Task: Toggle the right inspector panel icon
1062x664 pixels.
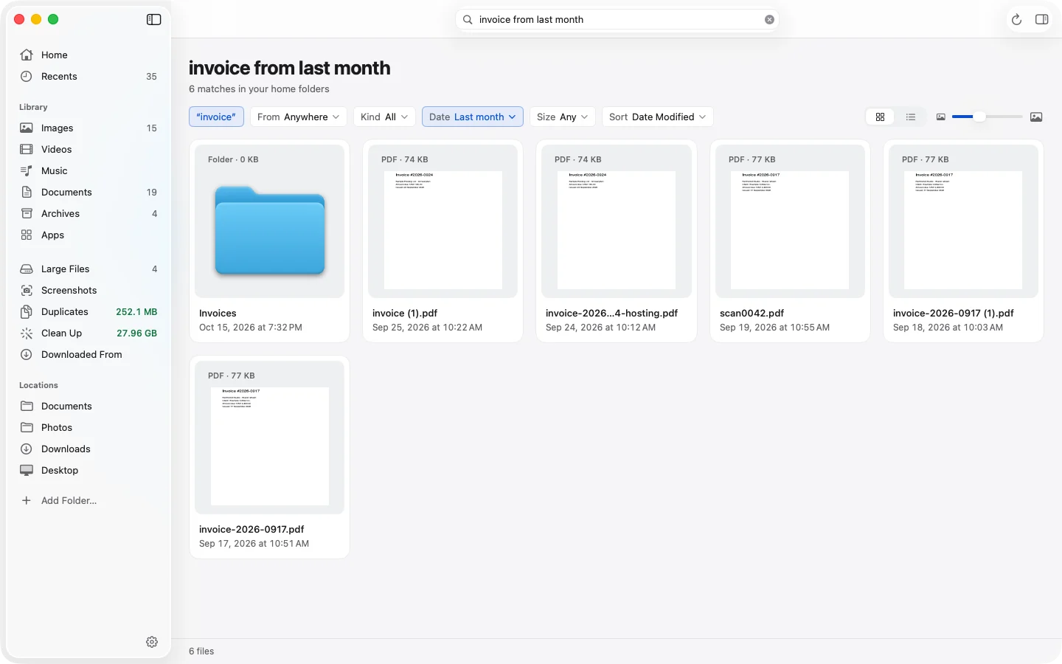Action: coord(1041,20)
